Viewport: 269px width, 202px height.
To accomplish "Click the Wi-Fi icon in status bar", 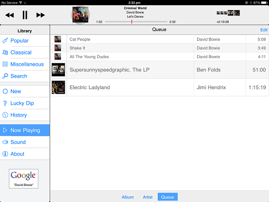I will coord(21,3).
